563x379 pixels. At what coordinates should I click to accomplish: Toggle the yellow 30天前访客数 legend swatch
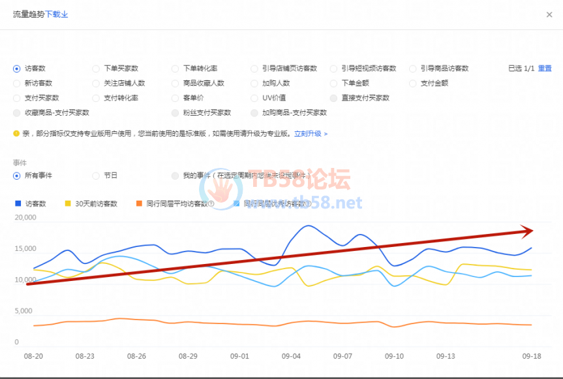pos(68,203)
